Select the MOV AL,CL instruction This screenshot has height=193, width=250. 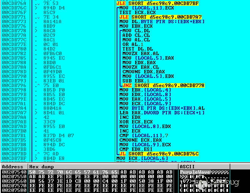(136, 40)
